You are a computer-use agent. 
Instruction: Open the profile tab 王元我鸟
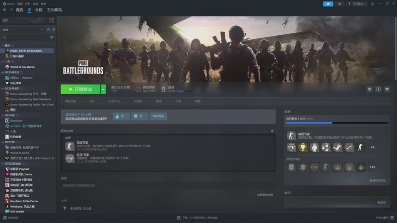[x=54, y=10]
